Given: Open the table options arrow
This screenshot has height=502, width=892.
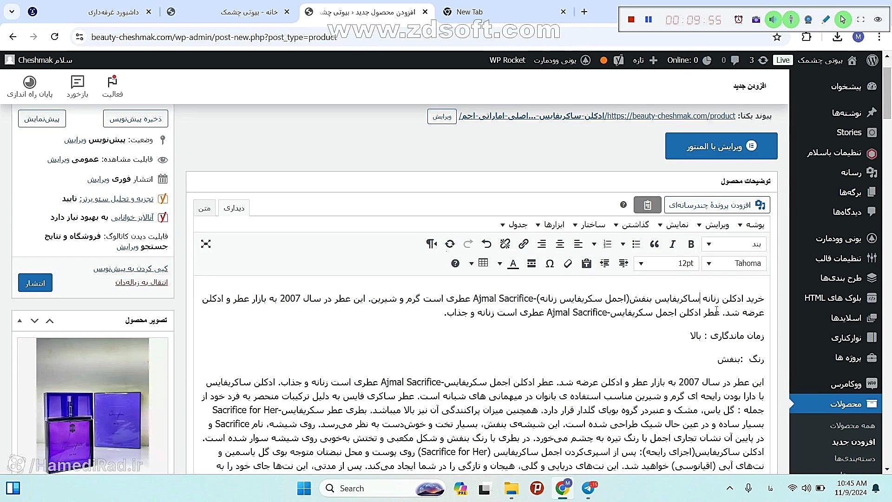Looking at the screenshot, I should 471,264.
